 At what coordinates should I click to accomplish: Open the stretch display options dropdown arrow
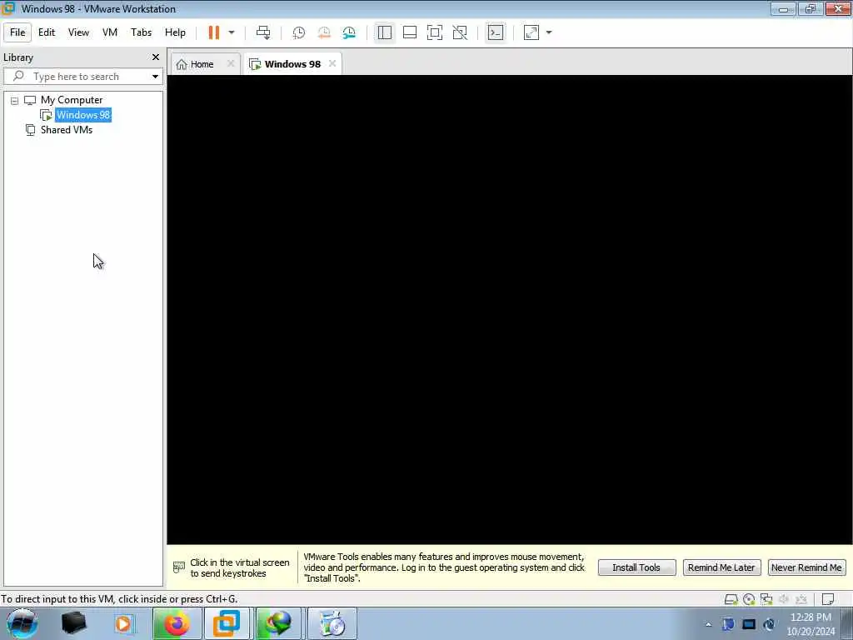(x=549, y=32)
